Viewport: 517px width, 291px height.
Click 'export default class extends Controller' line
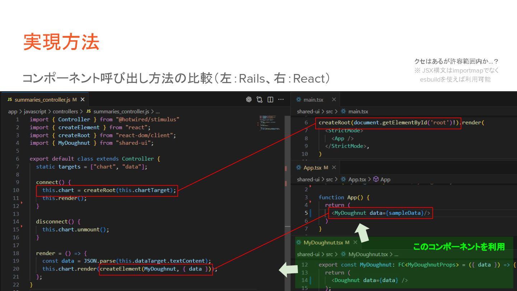click(95, 158)
